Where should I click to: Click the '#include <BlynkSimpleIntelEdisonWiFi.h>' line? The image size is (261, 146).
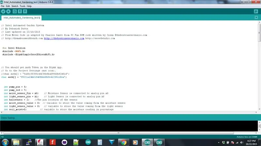coord(28,55)
